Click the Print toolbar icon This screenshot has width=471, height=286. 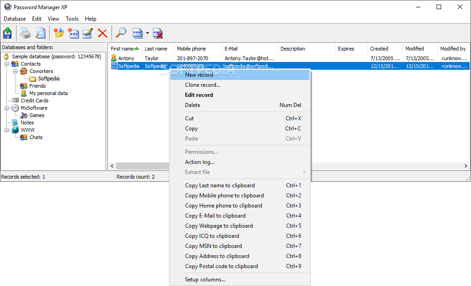coord(26,33)
